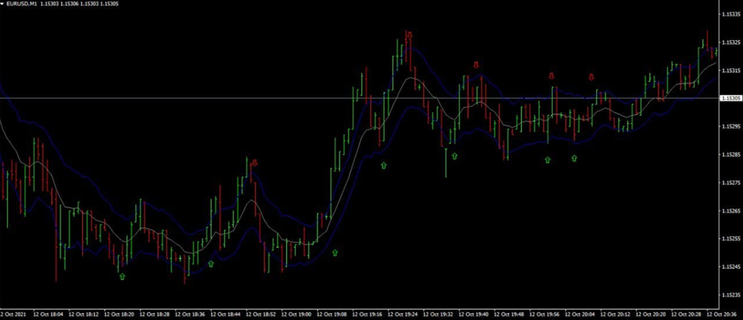Select the green buy arrow near 19:22
This screenshot has width=743, height=320.
click(383, 165)
